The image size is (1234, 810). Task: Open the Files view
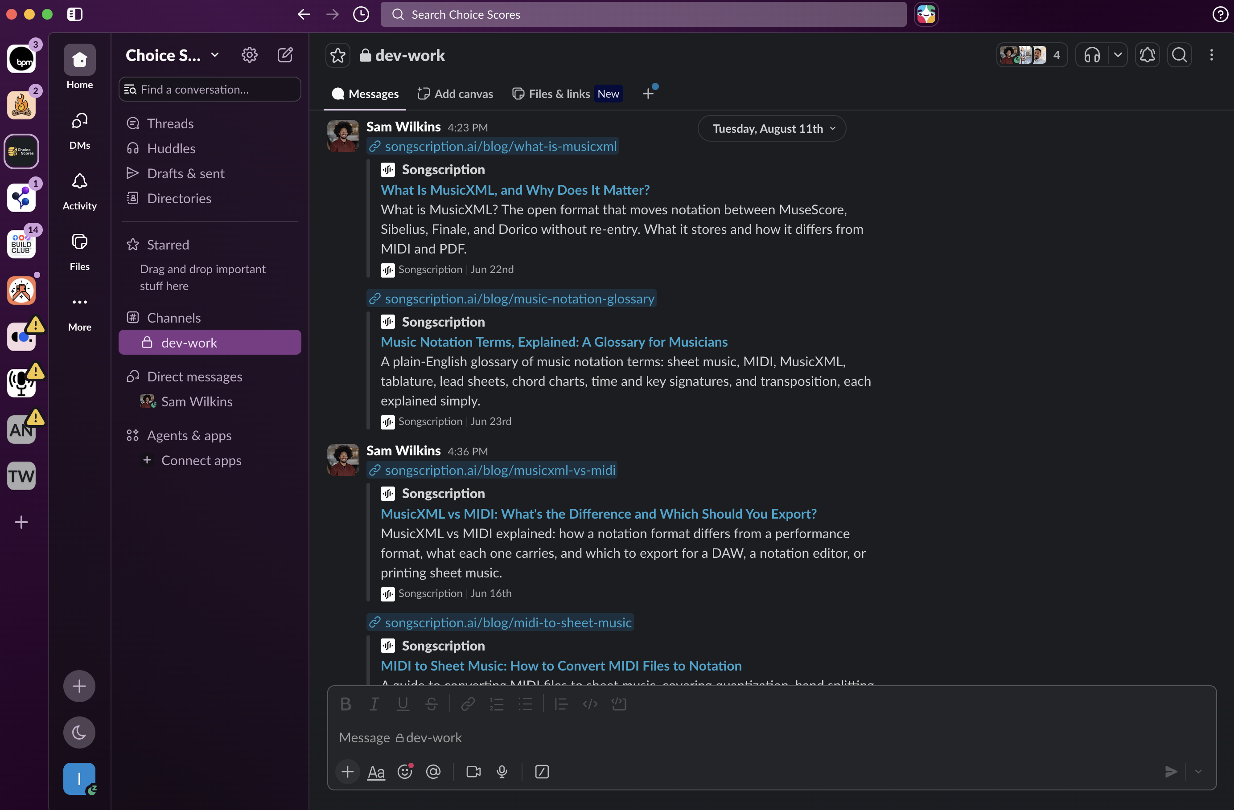[79, 252]
